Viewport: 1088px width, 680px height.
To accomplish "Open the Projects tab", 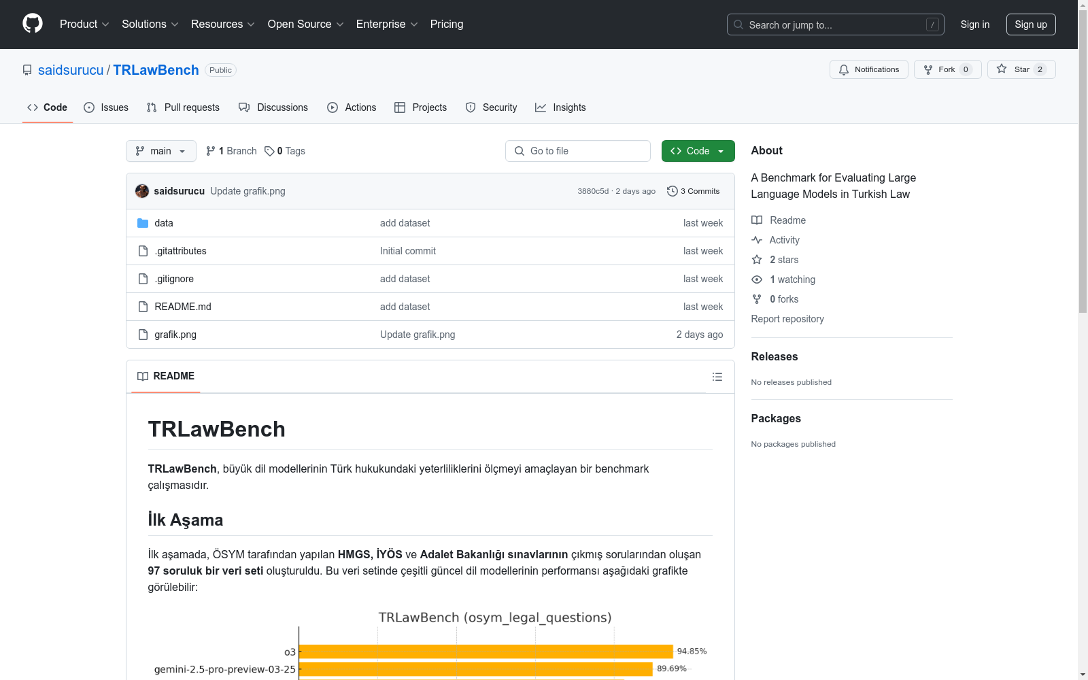I will click(421, 107).
